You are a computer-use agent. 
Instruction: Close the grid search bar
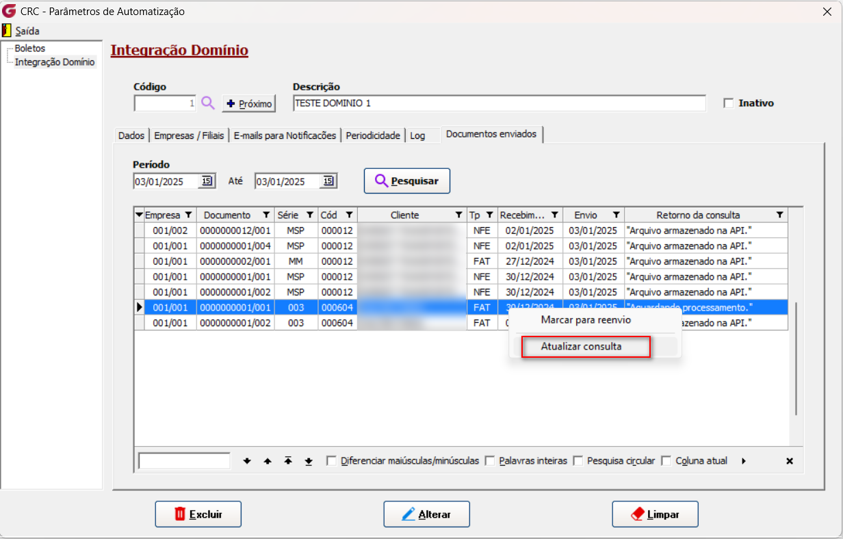(790, 461)
